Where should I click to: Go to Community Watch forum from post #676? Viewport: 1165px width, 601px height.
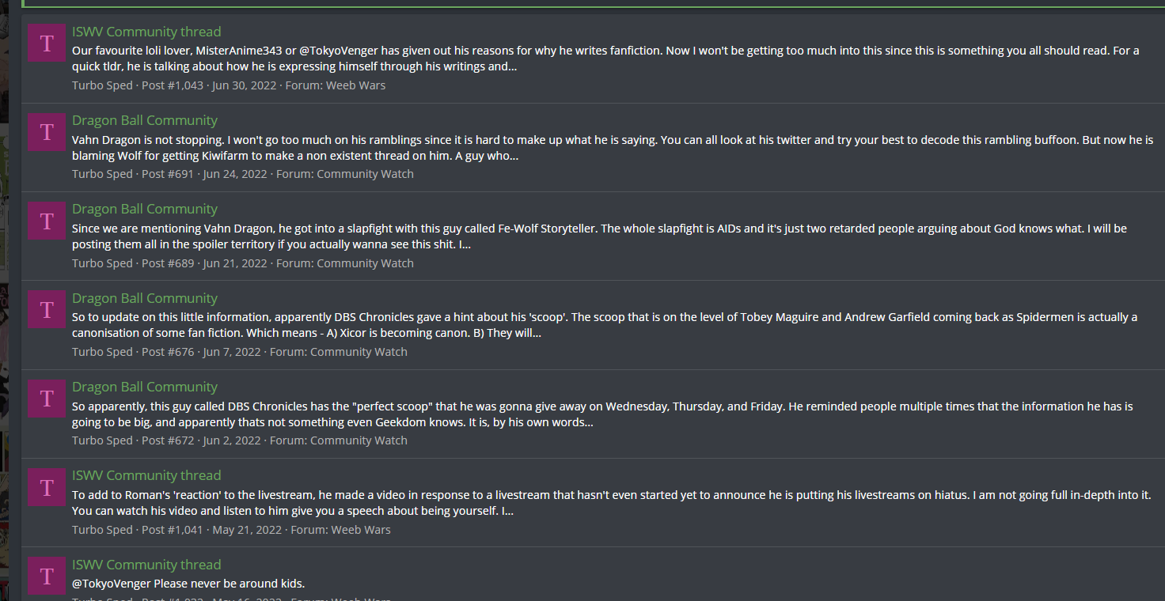[x=359, y=352]
